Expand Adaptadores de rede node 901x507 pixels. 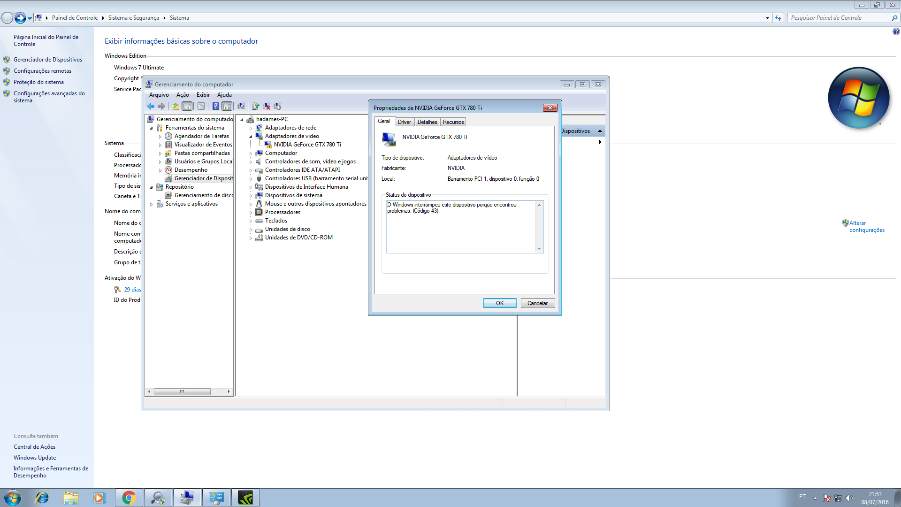click(251, 128)
